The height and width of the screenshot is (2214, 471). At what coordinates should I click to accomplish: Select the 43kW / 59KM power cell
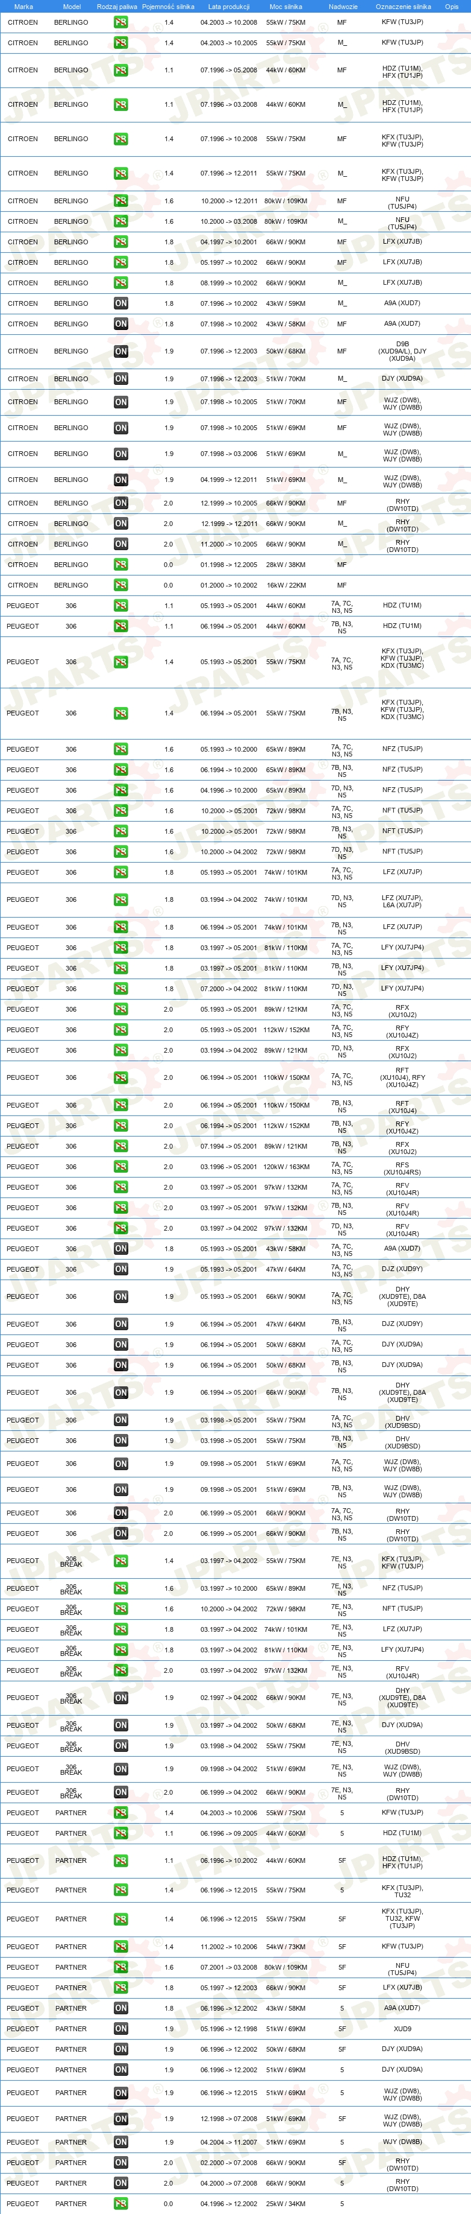tap(285, 303)
